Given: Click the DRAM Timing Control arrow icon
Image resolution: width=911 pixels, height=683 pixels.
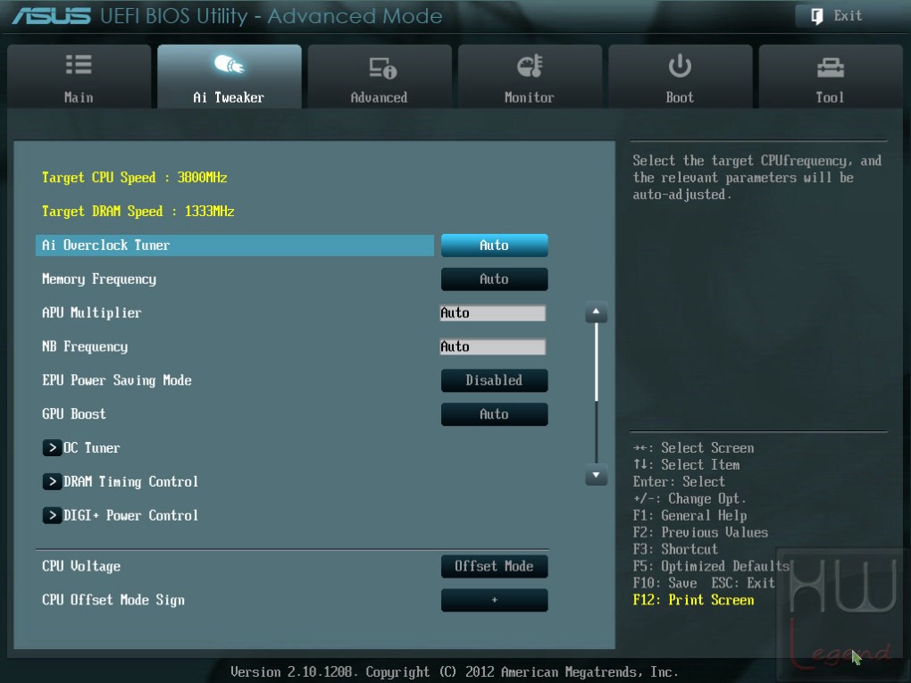Looking at the screenshot, I should click(52, 481).
